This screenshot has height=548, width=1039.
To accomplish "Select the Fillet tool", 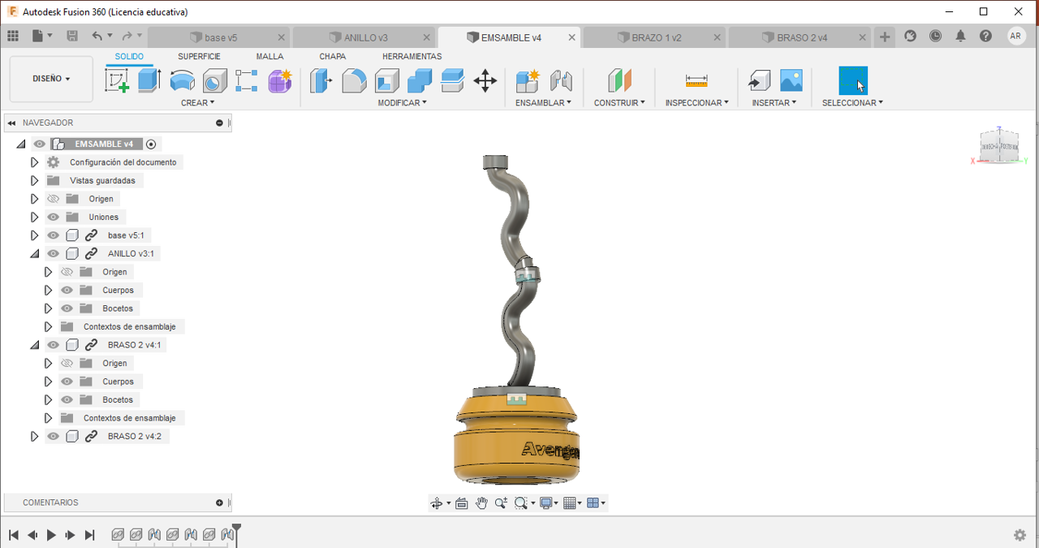I will [354, 80].
